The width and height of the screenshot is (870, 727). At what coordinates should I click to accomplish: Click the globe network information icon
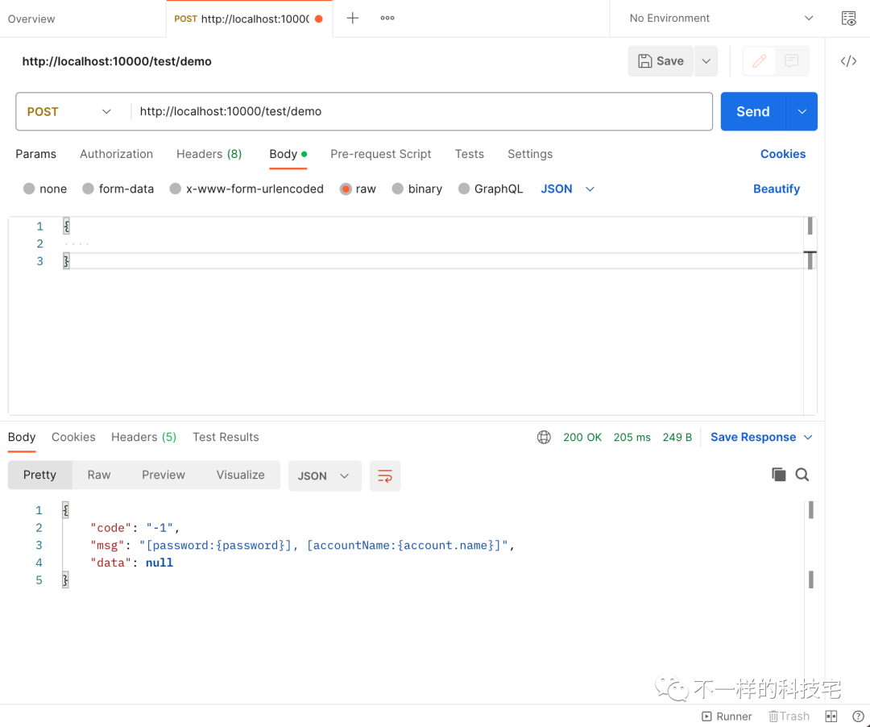pyautogui.click(x=544, y=437)
